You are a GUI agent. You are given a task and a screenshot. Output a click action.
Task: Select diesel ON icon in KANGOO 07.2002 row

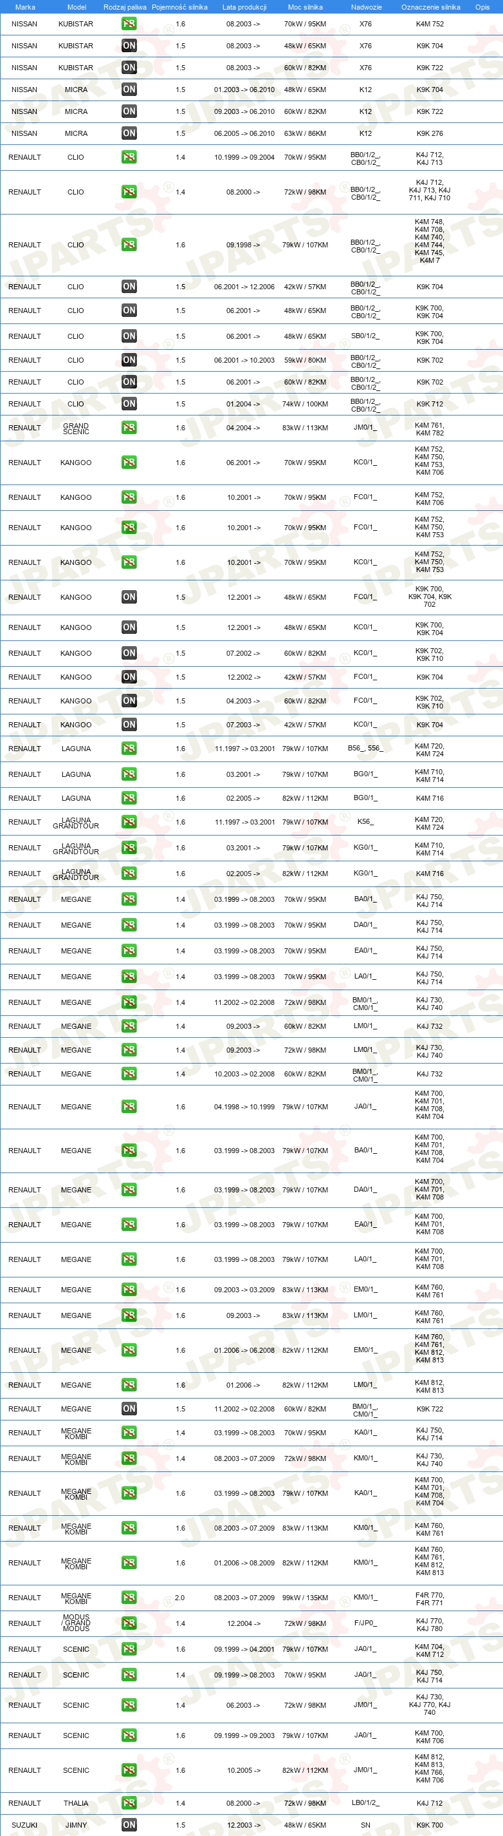[x=129, y=653]
